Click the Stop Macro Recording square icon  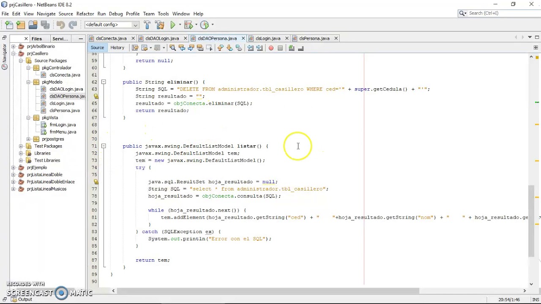(x=280, y=48)
